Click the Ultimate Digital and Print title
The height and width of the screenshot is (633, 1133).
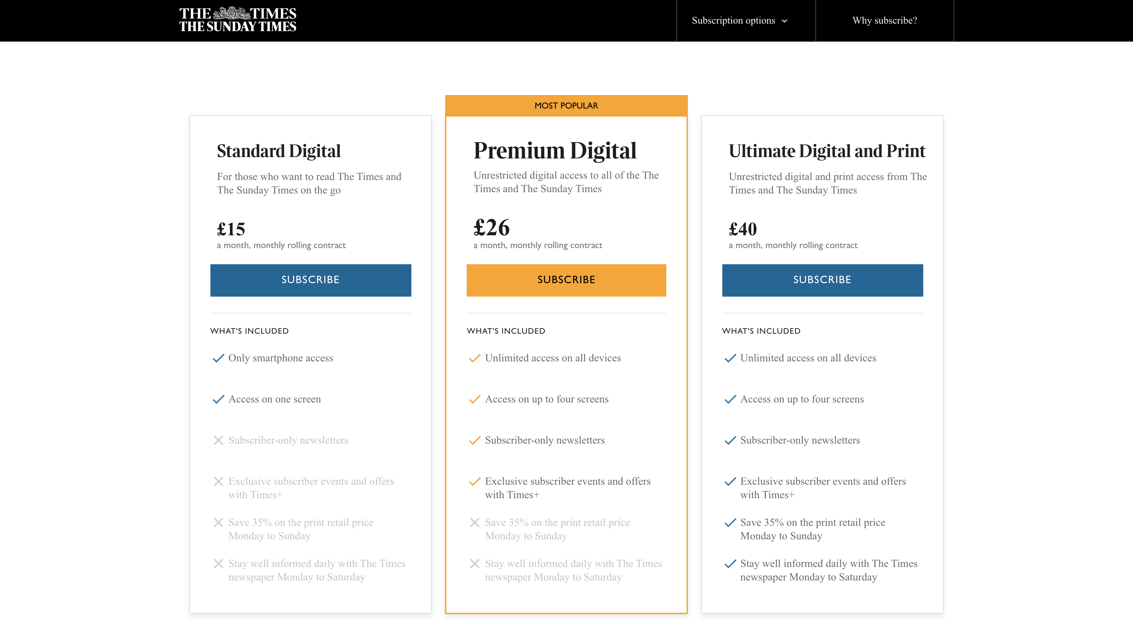(827, 151)
